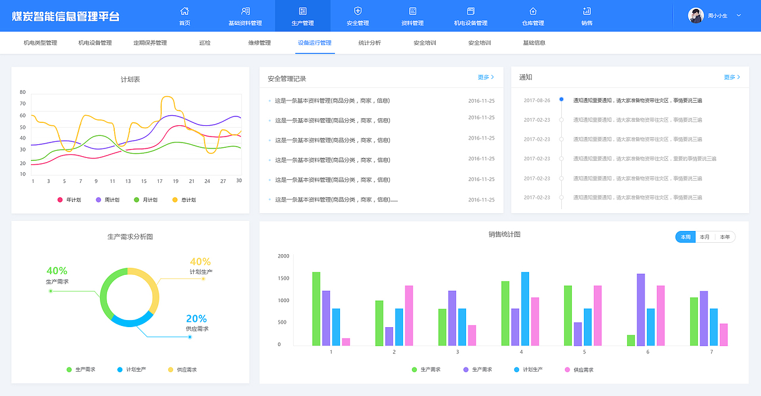Toggle blue 计划生产 legend in 销售统计图
Image resolution: width=761 pixels, height=396 pixels.
528,369
